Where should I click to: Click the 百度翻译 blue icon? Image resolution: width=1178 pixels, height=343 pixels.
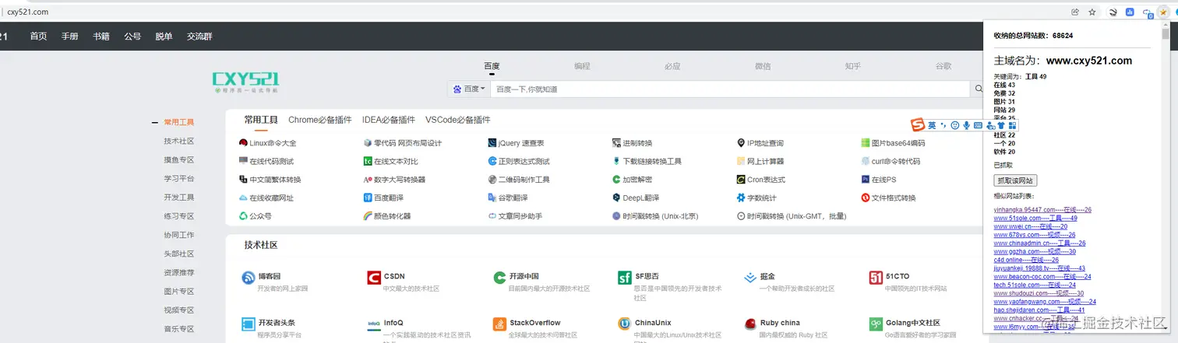point(368,198)
